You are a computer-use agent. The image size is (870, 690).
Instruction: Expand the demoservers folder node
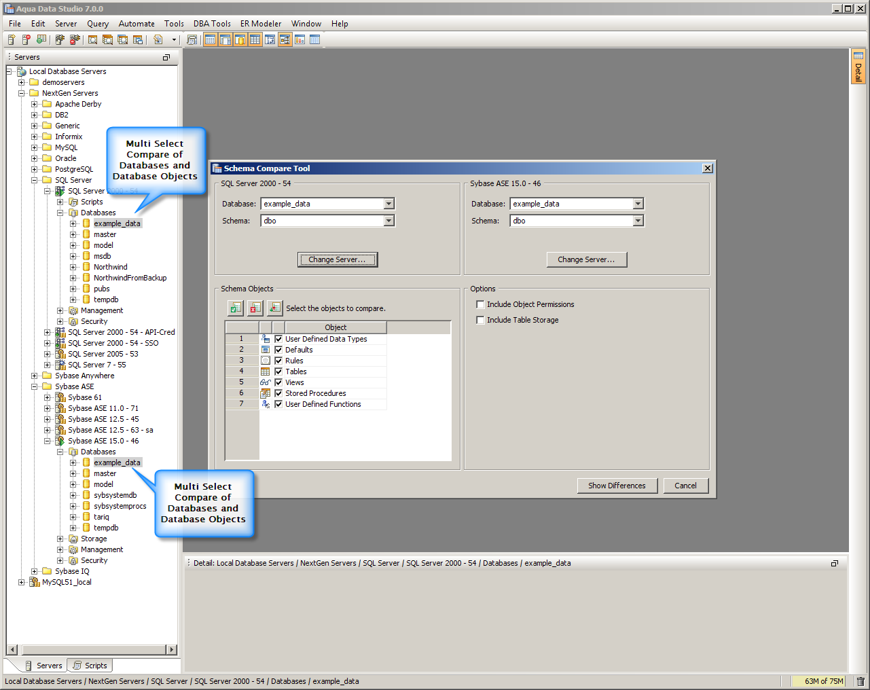22,82
